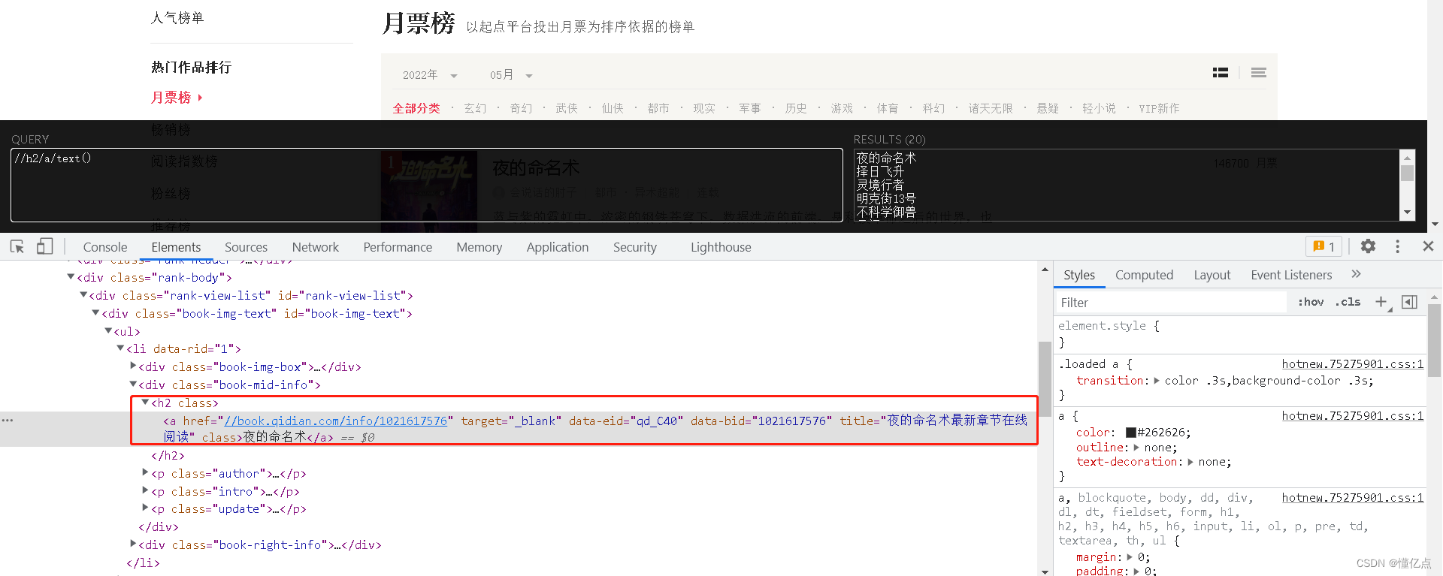Expand the outline property triangle
The image size is (1443, 576).
[x=1136, y=448]
